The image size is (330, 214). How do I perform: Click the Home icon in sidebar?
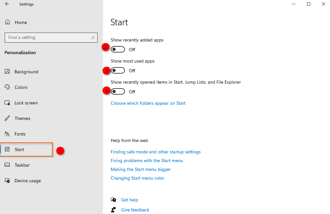pos(7,22)
